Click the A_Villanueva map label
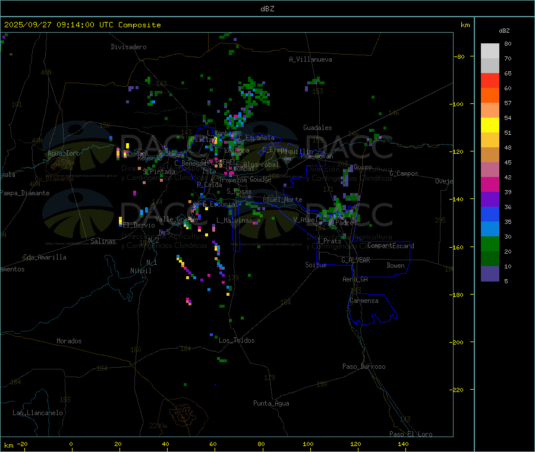535x452 pixels. click(x=310, y=59)
